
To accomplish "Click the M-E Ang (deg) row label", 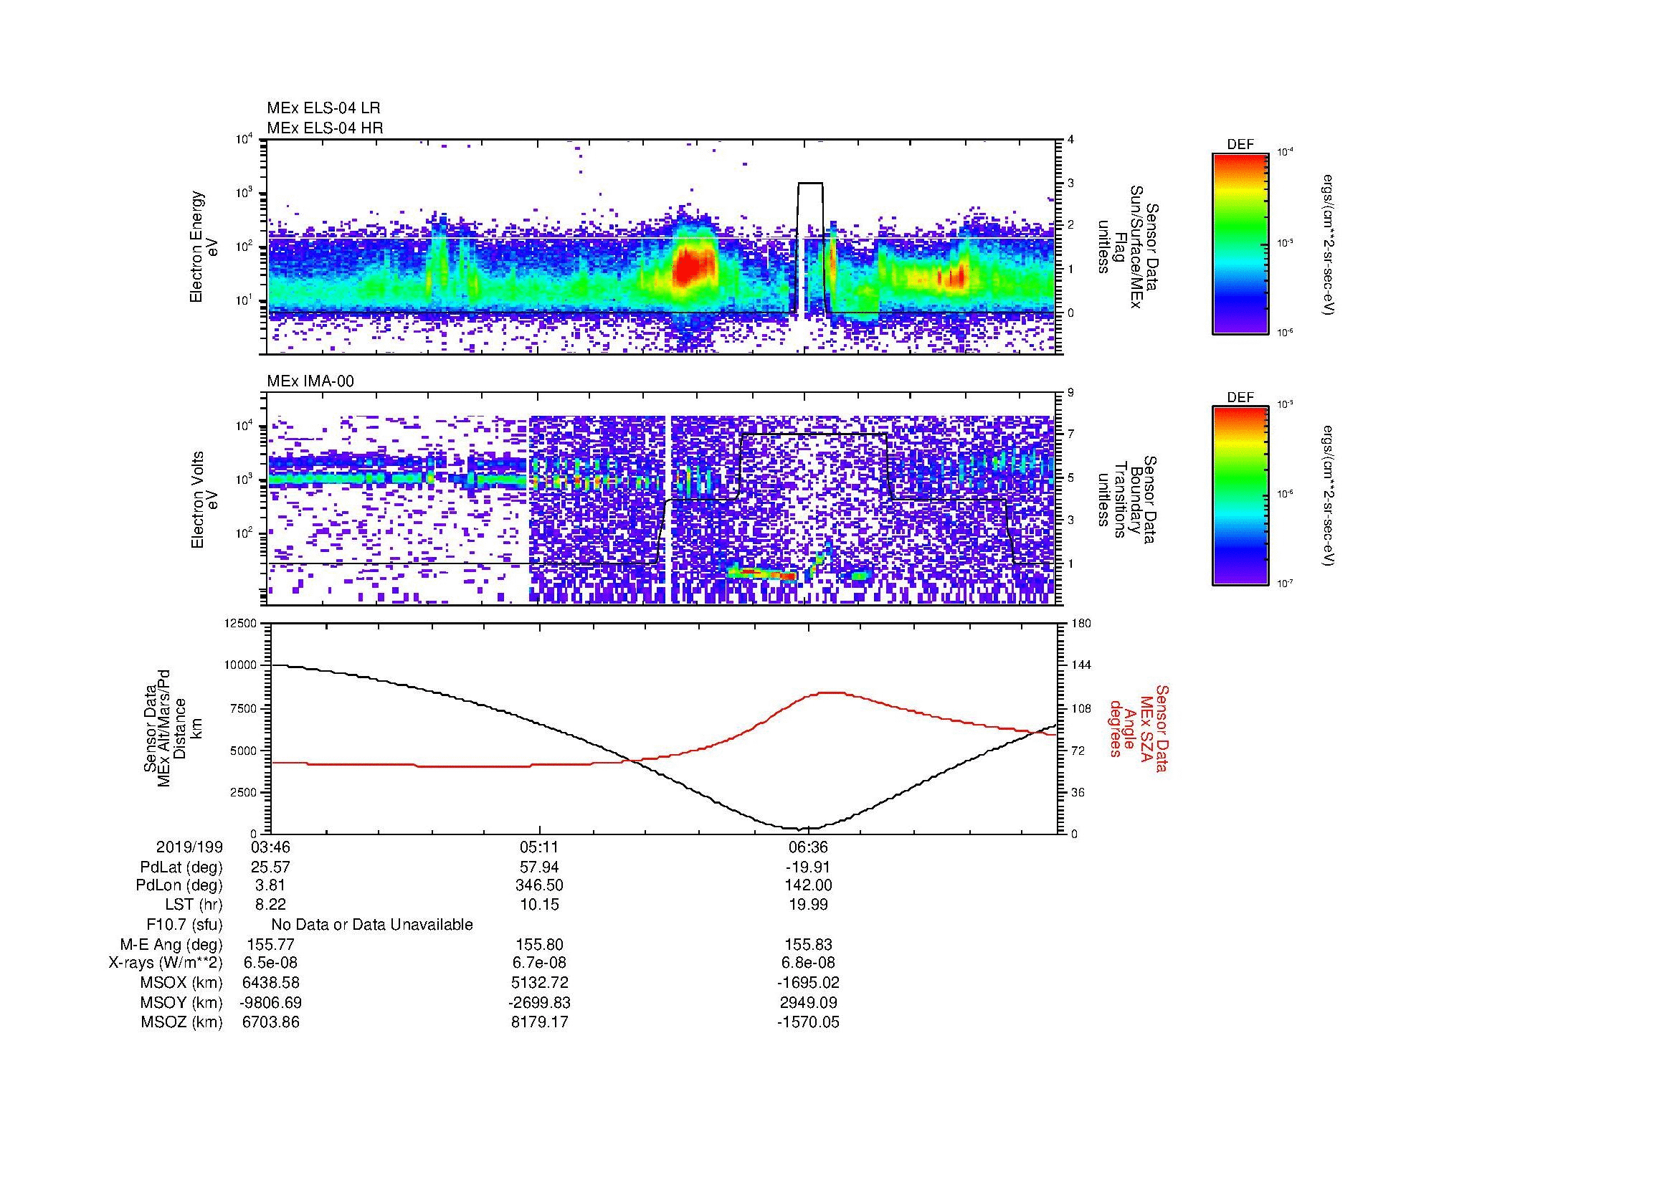I will pyautogui.click(x=171, y=945).
